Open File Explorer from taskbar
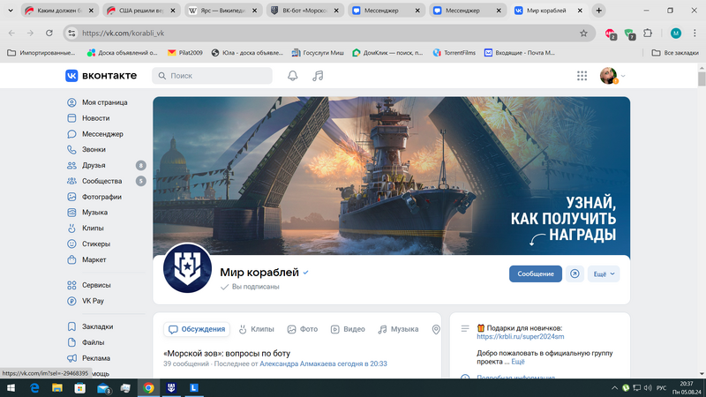The image size is (706, 397). 57,388
